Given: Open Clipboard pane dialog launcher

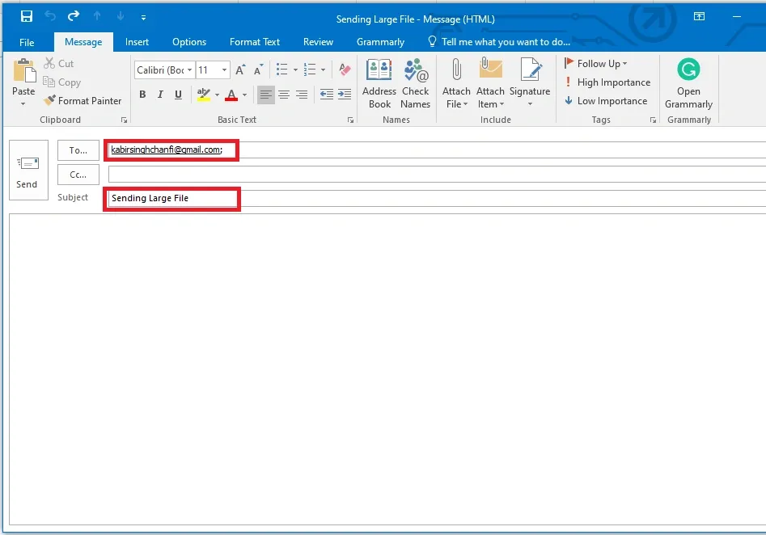Looking at the screenshot, I should pyautogui.click(x=124, y=120).
